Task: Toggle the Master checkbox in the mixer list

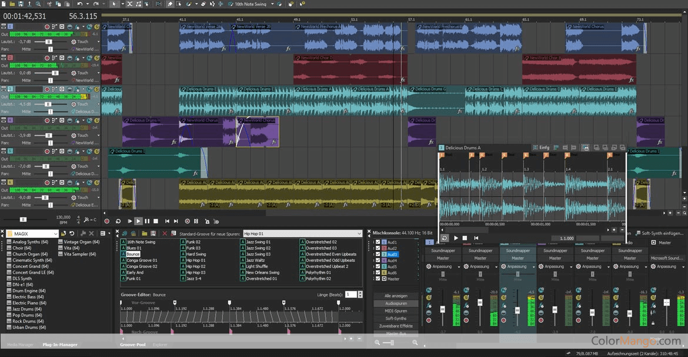Action: (x=378, y=278)
